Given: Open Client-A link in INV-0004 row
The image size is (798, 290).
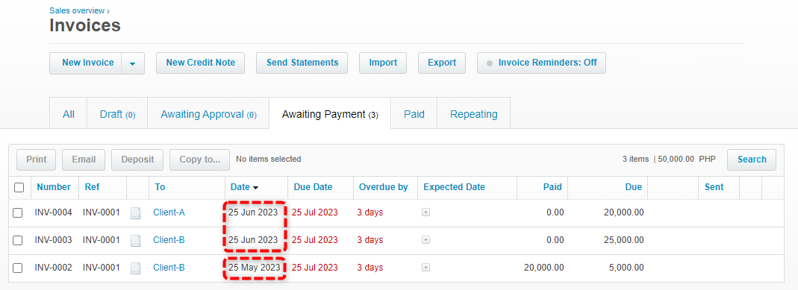Looking at the screenshot, I should coord(169,212).
